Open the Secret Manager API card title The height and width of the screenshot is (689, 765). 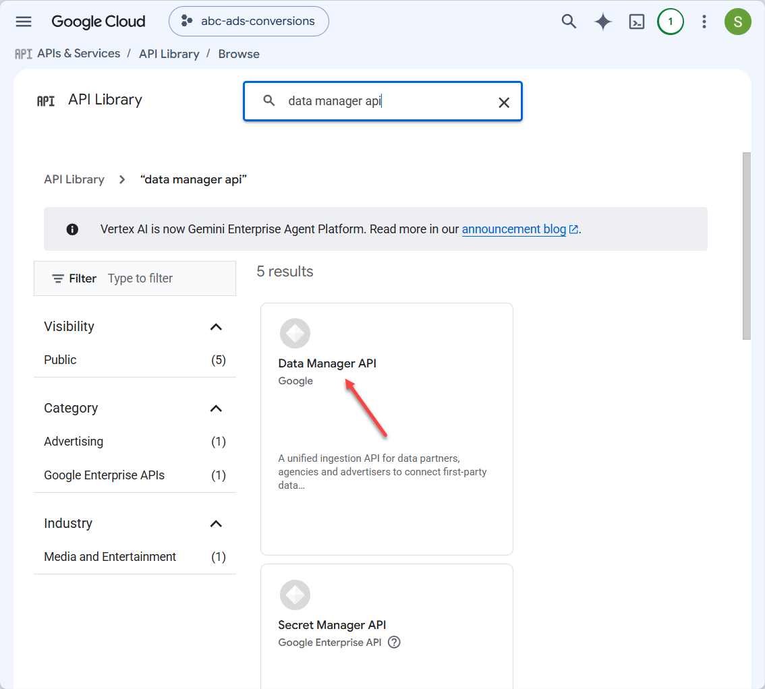(332, 625)
